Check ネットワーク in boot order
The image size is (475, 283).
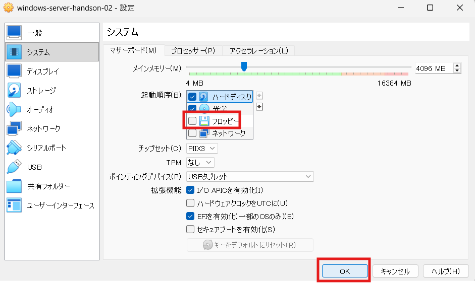[x=192, y=133]
